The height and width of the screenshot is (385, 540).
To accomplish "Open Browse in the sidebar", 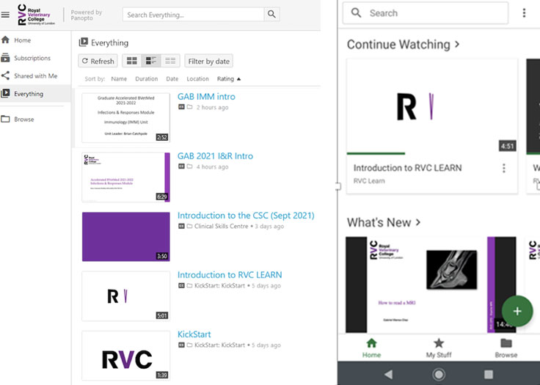I will [23, 120].
